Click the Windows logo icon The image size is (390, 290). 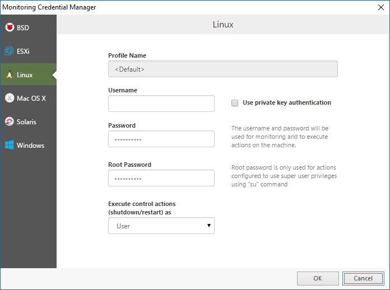coord(10,145)
